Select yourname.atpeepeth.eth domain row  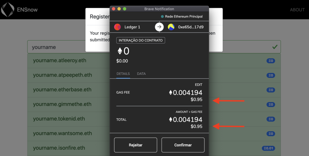coord(154,75)
